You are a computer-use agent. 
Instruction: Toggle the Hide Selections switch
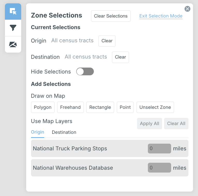pos(85,72)
